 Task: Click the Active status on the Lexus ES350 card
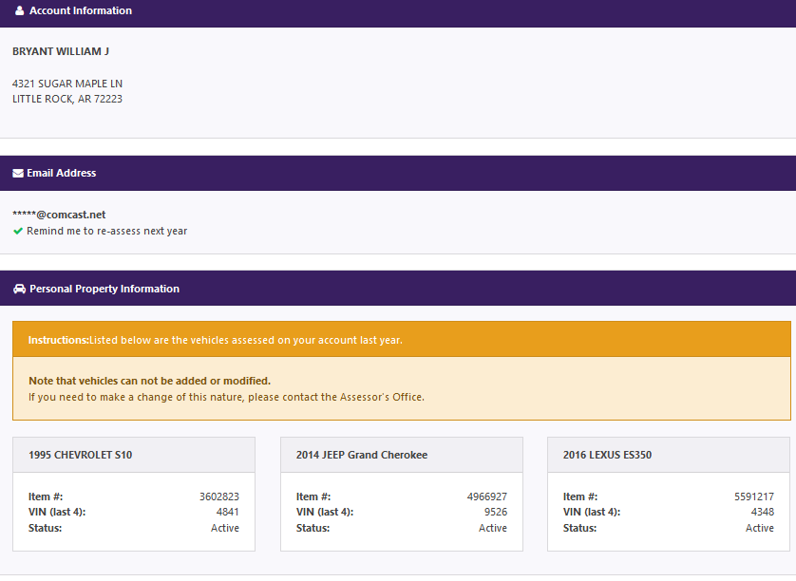760,528
